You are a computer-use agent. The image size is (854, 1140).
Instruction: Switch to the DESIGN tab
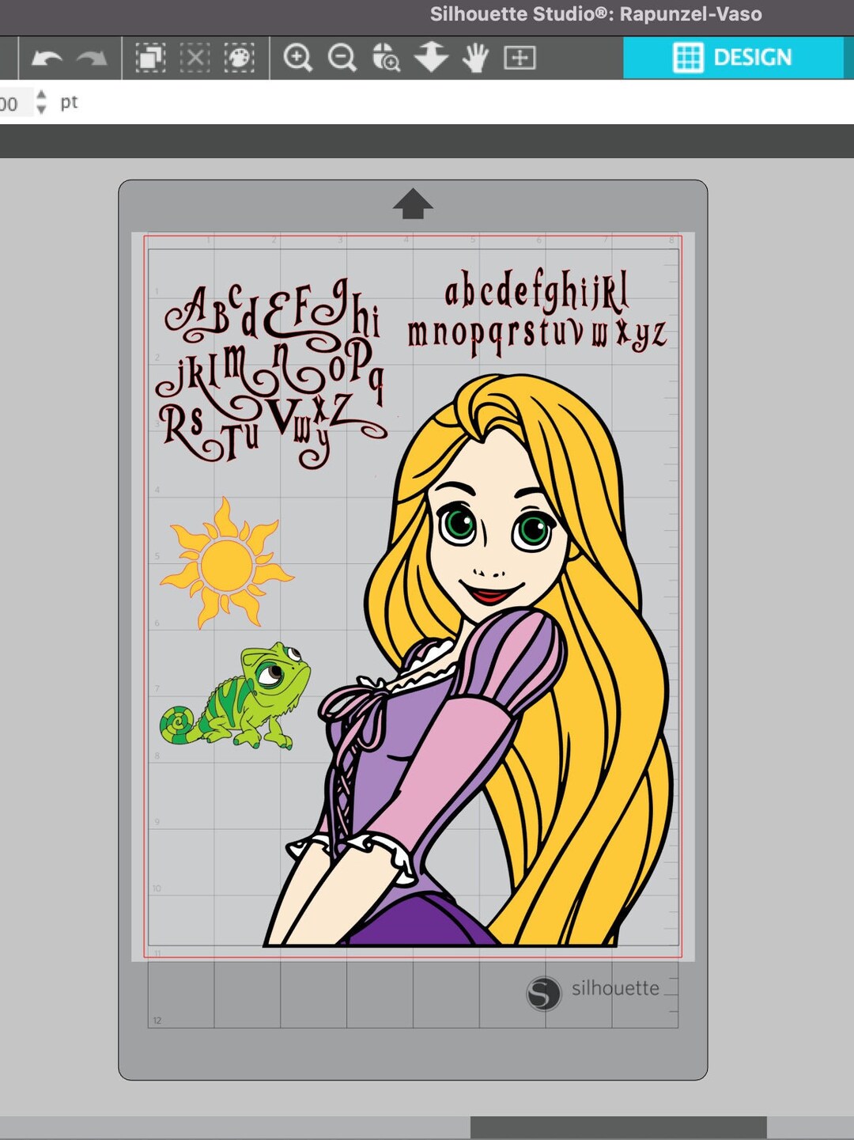point(751,57)
